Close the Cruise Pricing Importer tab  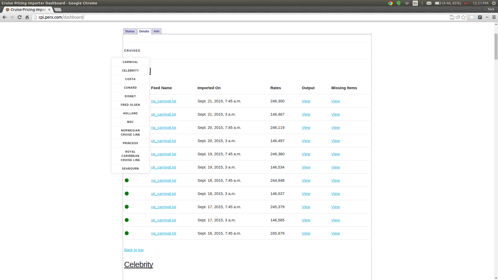pyautogui.click(x=49, y=10)
